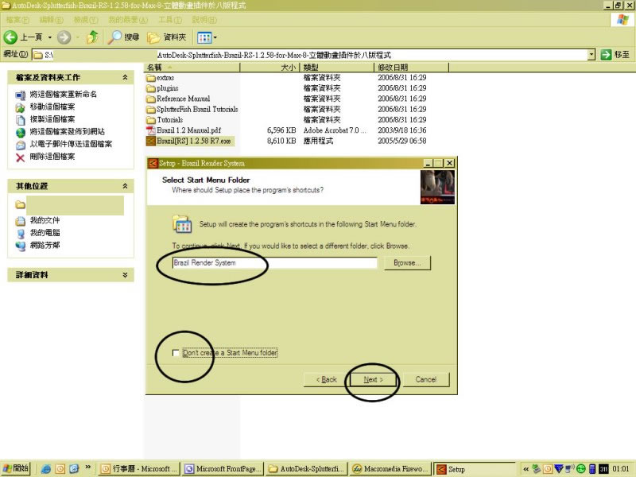Open the Views layout icon
This screenshot has width=636, height=477.
[x=204, y=37]
